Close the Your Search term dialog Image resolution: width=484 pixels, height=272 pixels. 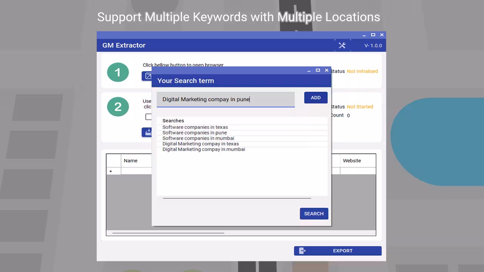(x=327, y=70)
